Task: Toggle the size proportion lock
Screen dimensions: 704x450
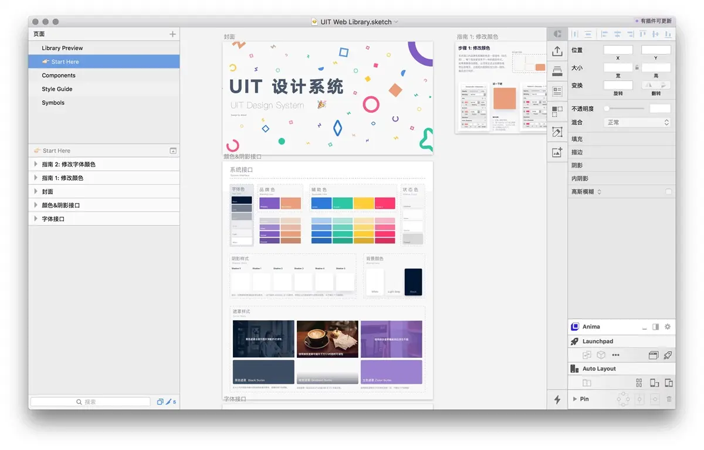Action: click(x=637, y=67)
